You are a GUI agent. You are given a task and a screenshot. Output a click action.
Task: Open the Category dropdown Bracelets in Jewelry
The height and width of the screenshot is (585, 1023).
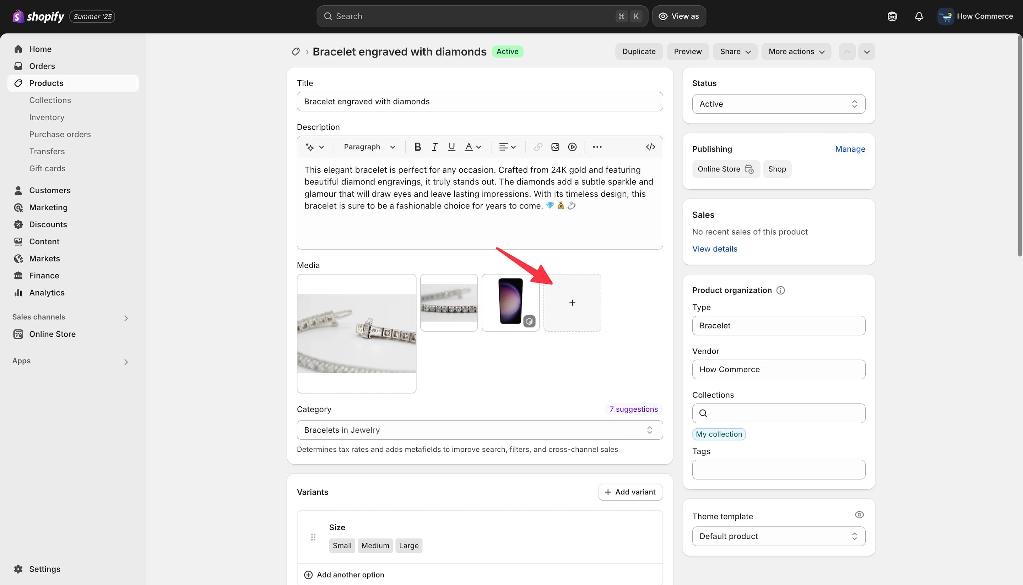coord(480,430)
